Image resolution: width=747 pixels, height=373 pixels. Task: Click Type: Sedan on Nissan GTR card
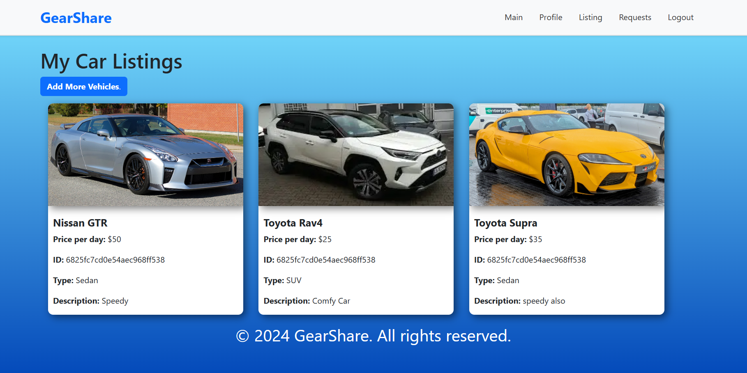[76, 280]
